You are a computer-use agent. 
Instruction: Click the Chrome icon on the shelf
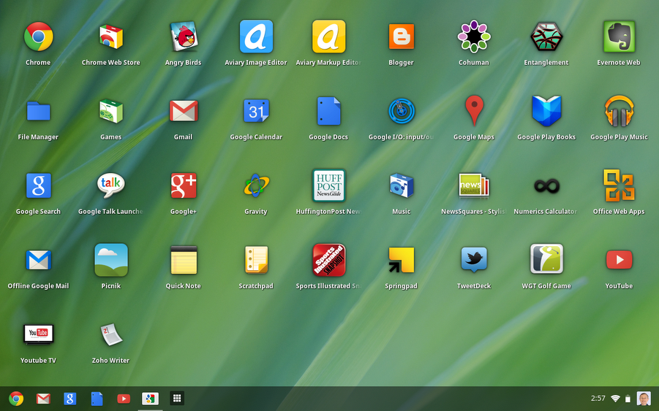[16, 399]
